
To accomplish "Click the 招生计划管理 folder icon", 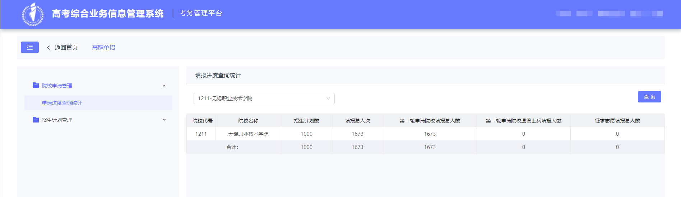I will pos(36,120).
